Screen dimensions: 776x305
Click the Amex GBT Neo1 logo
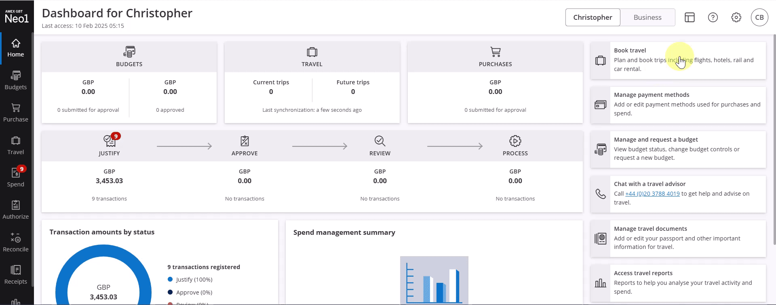(x=17, y=17)
